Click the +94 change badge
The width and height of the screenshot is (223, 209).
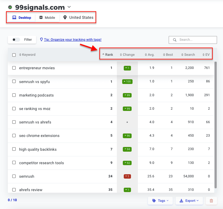pos(127,149)
